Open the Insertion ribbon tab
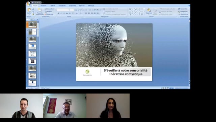Screen dimensions: 216x122 [x=44, y=6]
